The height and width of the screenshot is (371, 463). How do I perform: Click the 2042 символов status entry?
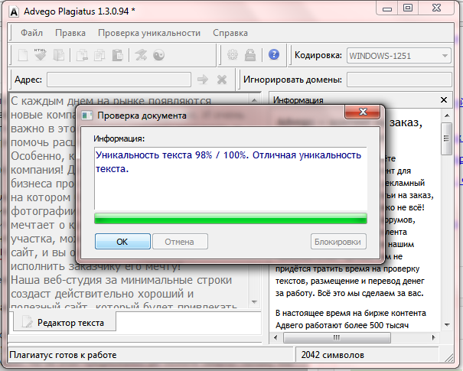tap(332, 355)
